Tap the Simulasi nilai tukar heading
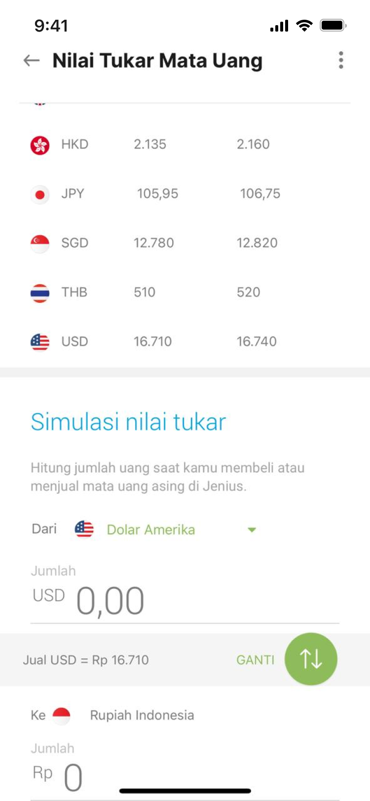370x801 pixels. pyautogui.click(x=128, y=422)
